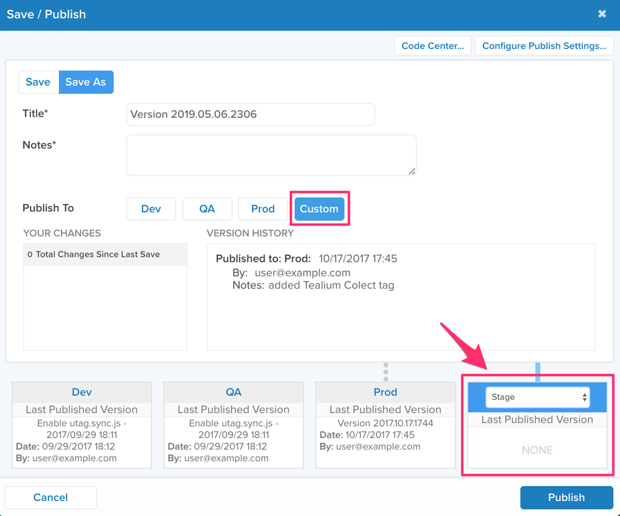Open Configure Publish Settings
Image resolution: width=620 pixels, height=516 pixels.
click(x=544, y=45)
